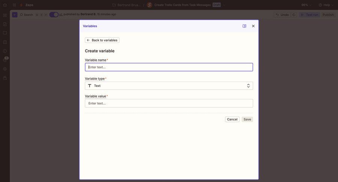338x182 pixels.
Task: Click the icon next to Undo
Action: point(294,15)
